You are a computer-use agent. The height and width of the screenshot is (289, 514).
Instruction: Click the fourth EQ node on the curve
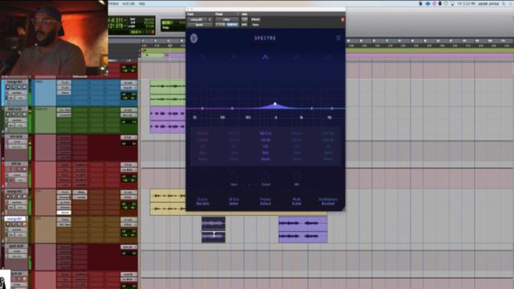pos(312,108)
